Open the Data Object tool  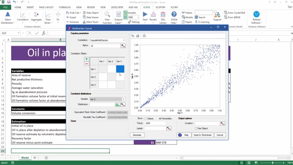pos(91,13)
